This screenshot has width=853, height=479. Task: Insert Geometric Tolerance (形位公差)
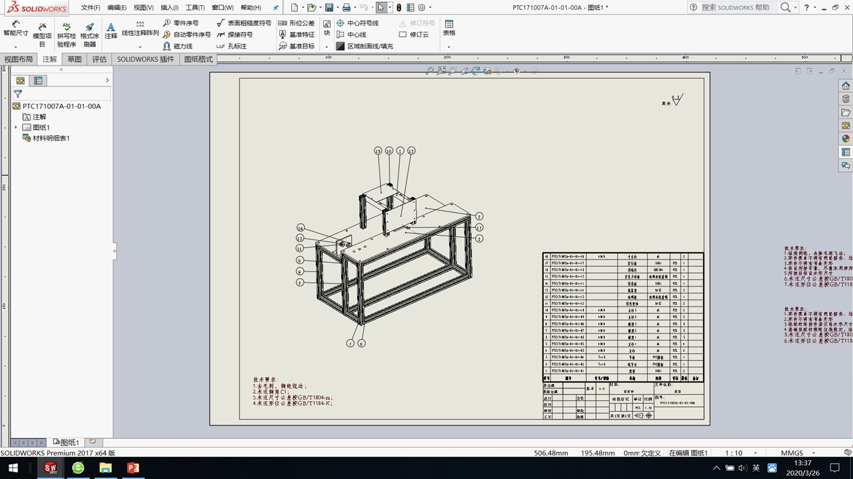[x=296, y=23]
